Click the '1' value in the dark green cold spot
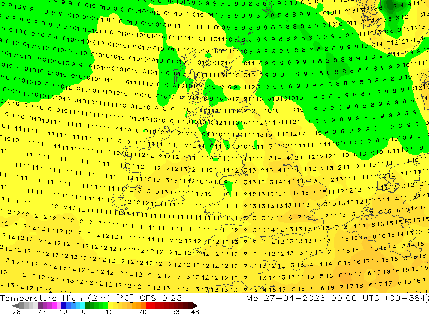Screen dimensions: 429x314 point(387,7)
